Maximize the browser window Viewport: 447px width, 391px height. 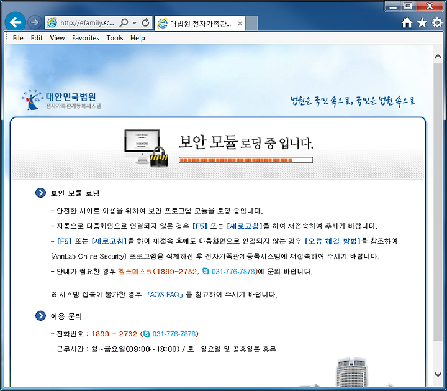tap(409, 6)
